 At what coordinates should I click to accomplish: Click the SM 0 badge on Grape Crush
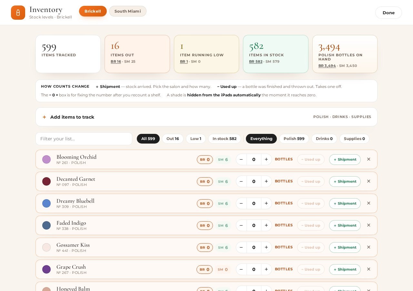point(223,269)
